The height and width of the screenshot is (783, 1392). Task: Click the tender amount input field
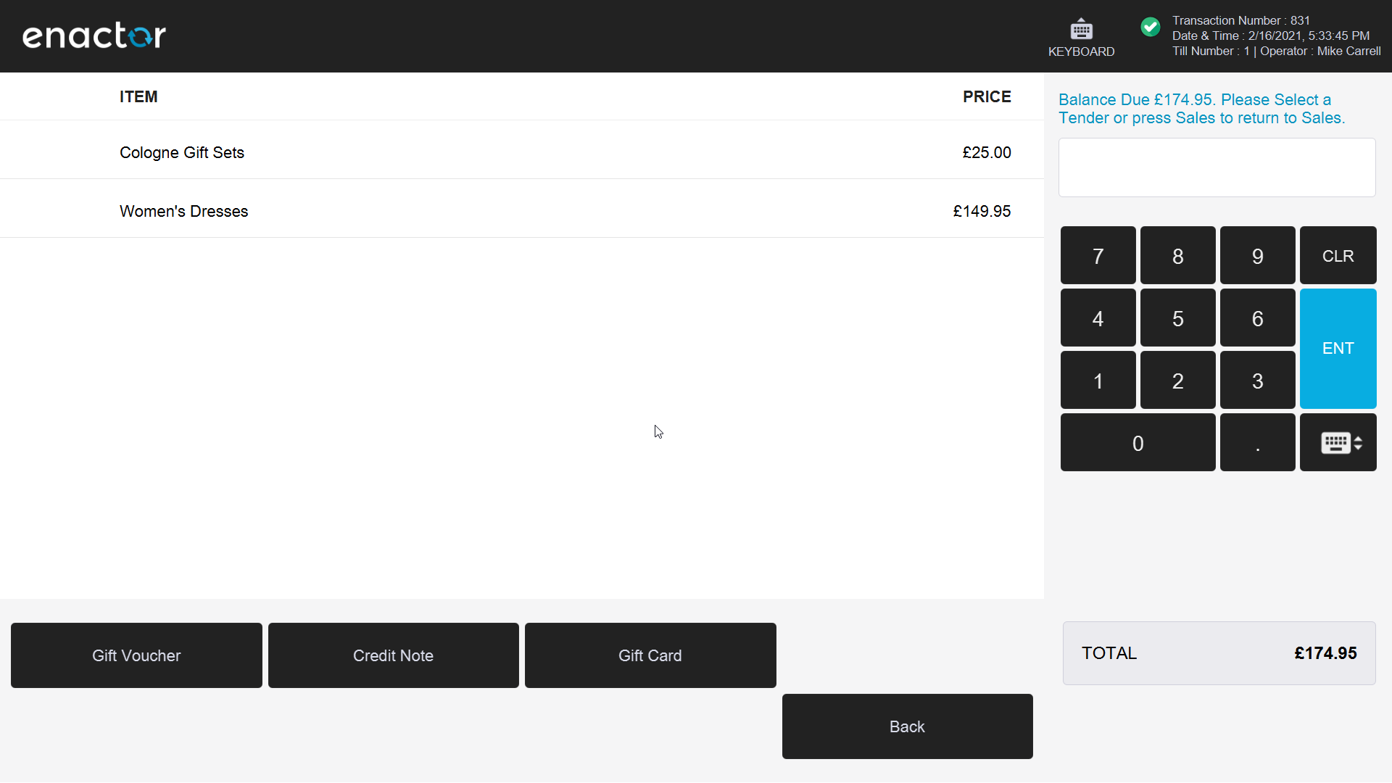tap(1217, 167)
